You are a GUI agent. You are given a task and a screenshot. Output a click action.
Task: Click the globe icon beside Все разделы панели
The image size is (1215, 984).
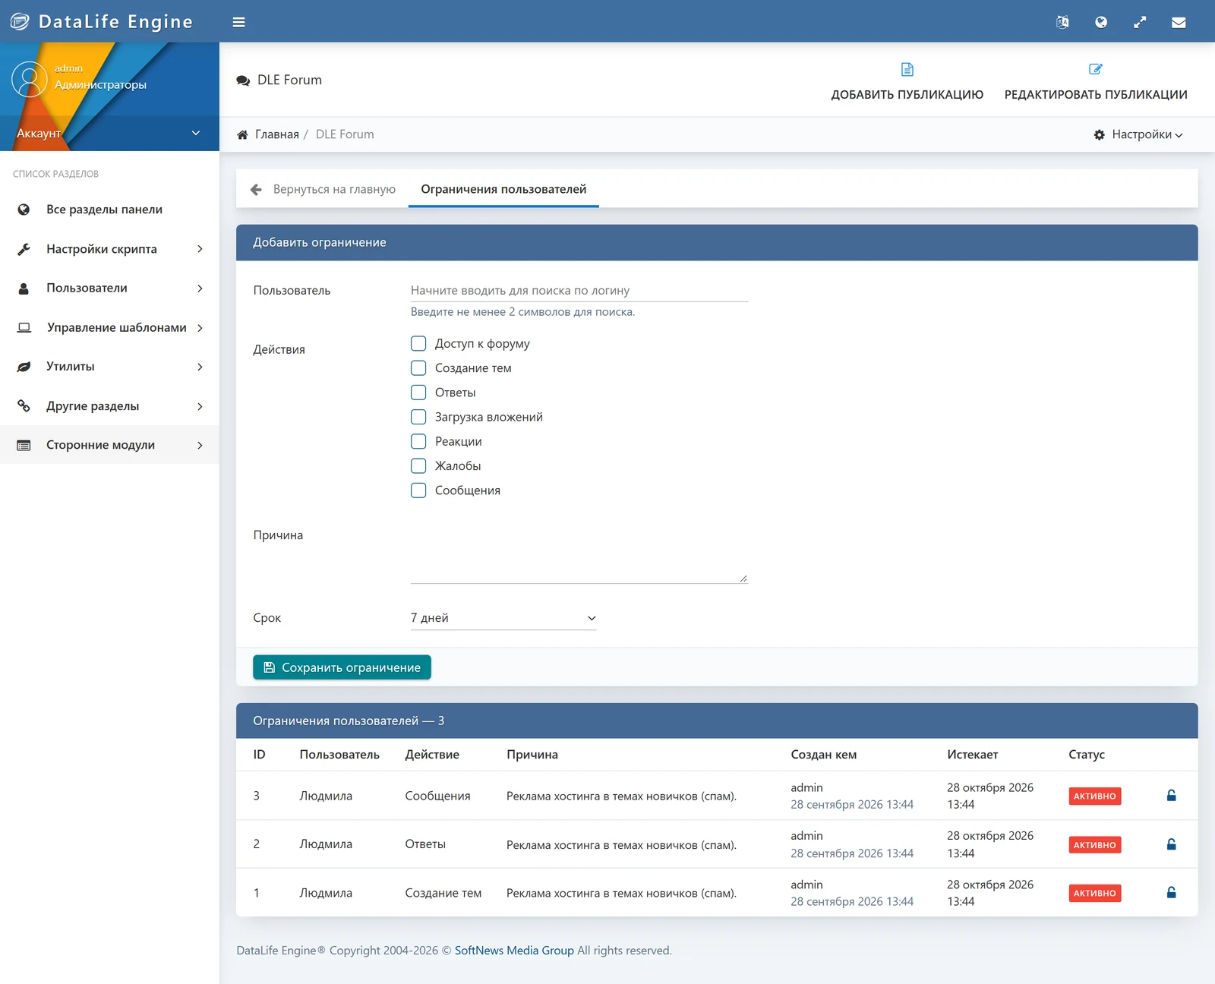point(24,210)
